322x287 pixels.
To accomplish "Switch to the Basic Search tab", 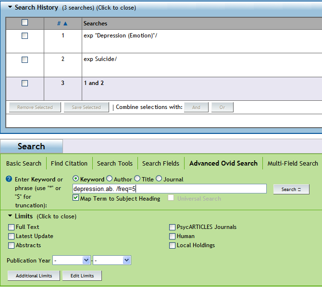I will (24, 163).
